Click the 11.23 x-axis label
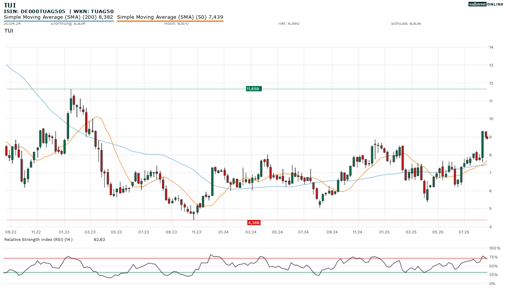The image size is (506, 294). [197, 232]
